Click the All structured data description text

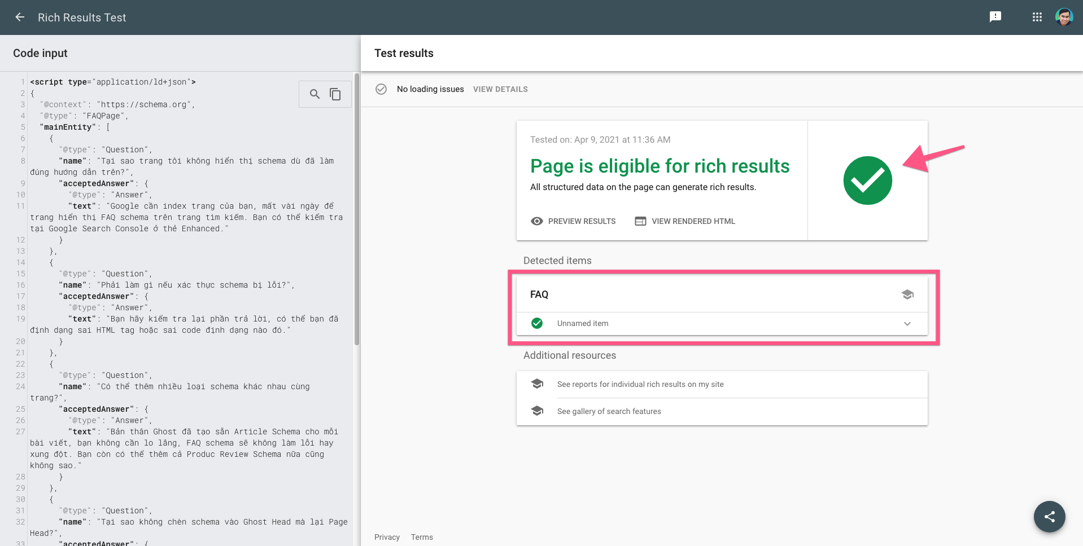coord(643,187)
